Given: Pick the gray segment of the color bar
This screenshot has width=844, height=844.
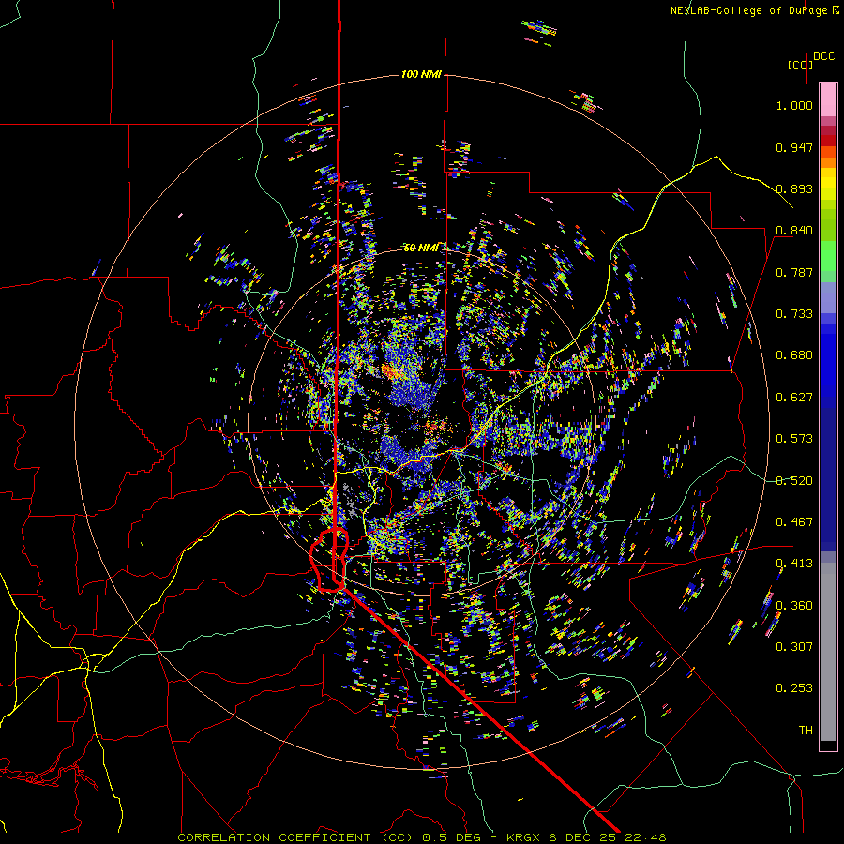Looking at the screenshot, I should pyautogui.click(x=828, y=652).
